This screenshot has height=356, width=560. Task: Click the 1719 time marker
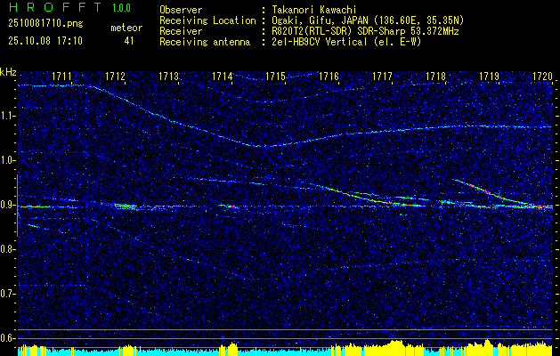pyautogui.click(x=489, y=76)
